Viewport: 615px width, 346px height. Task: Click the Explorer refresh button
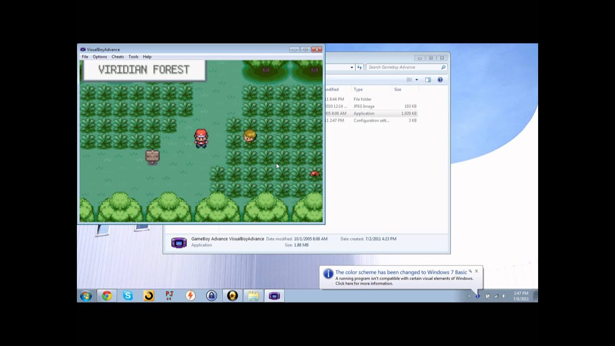pos(359,67)
